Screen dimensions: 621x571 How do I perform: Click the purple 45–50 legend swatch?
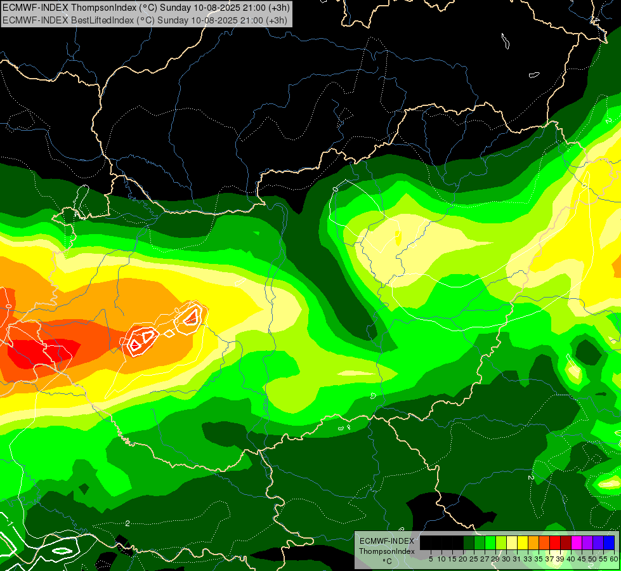[x=587, y=542]
